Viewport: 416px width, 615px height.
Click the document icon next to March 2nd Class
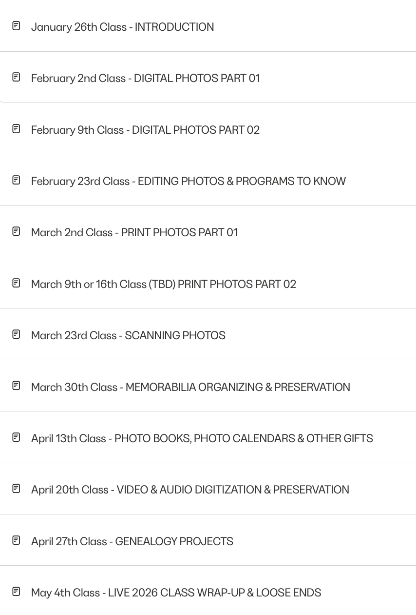click(x=16, y=231)
